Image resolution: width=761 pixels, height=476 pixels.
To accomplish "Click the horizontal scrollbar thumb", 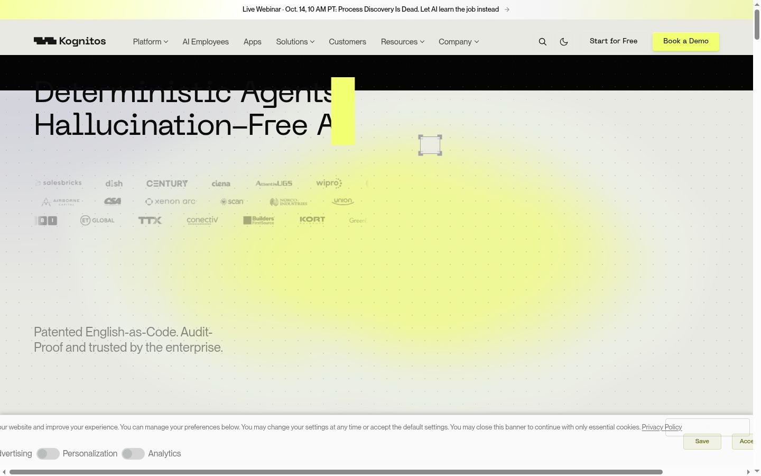I will 336,472.
